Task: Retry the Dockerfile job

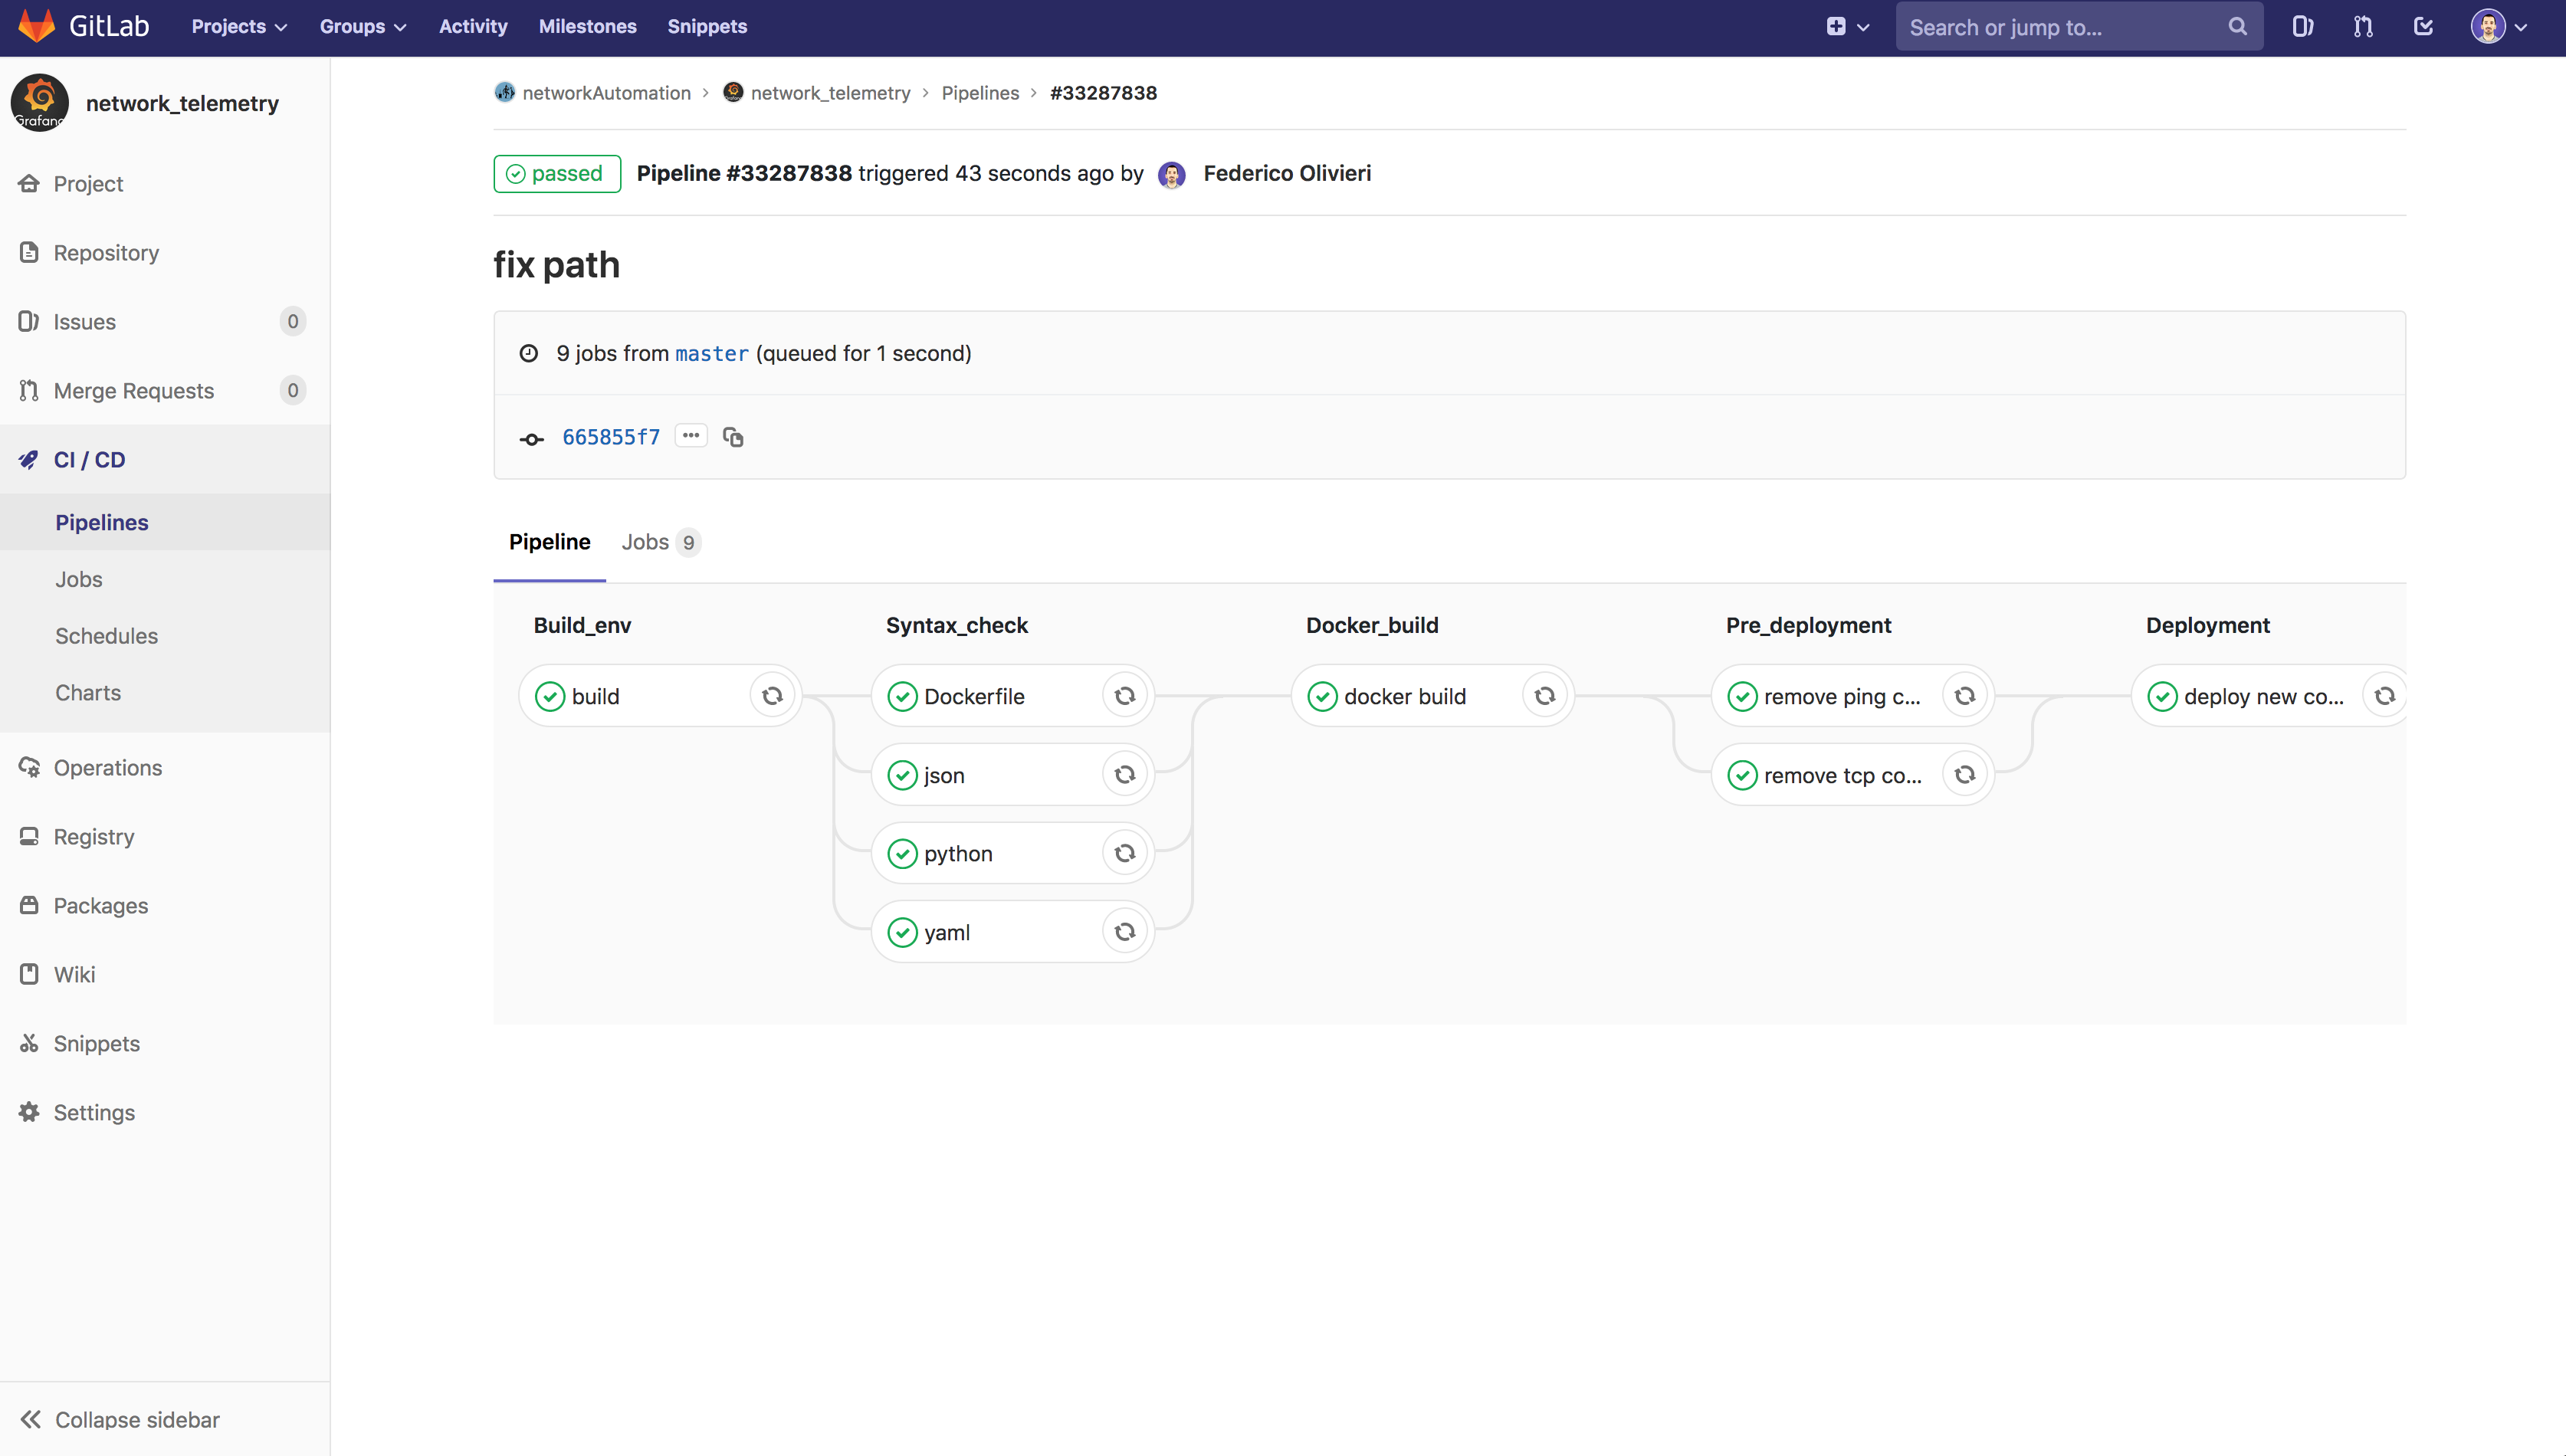Action: tap(1124, 696)
